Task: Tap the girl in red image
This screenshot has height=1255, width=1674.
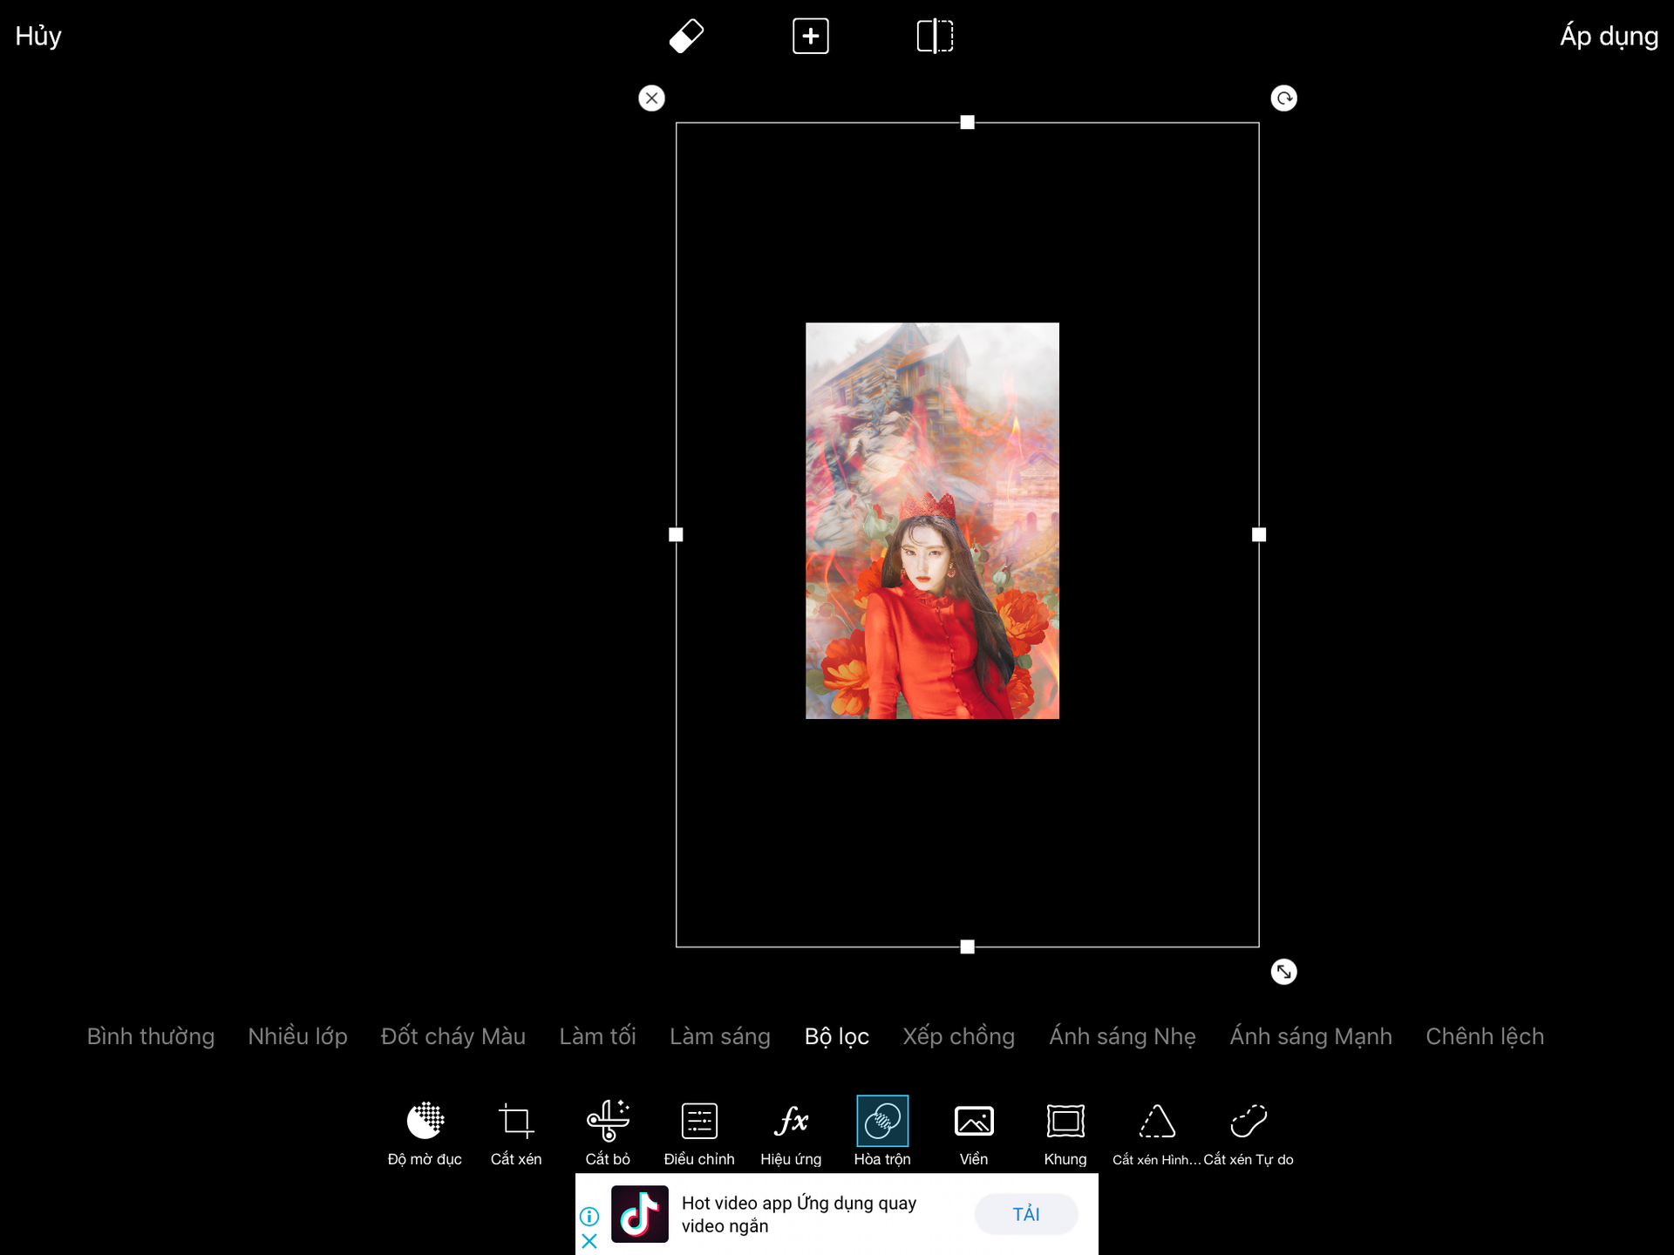Action: point(932,520)
